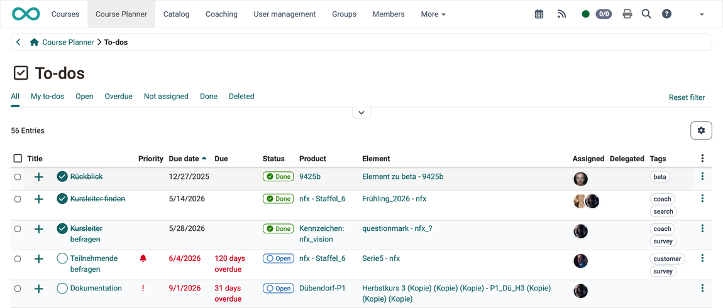Image resolution: width=723 pixels, height=308 pixels.
Task: Open element Frühling_2026 - nfx
Action: point(395,198)
